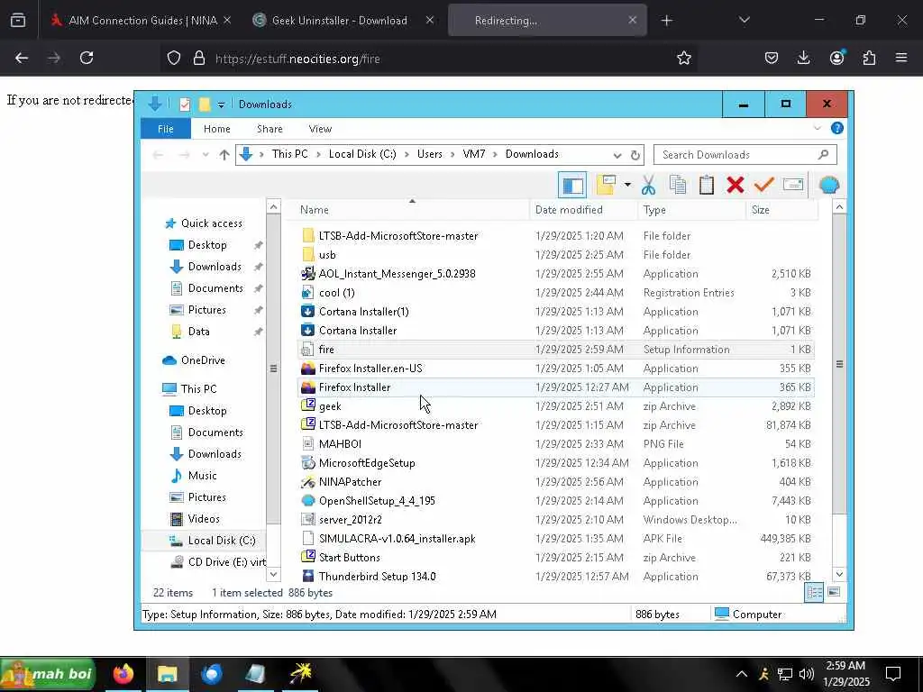The image size is (923, 692).
Task: Open a new Firefox tab
Action: point(666,21)
